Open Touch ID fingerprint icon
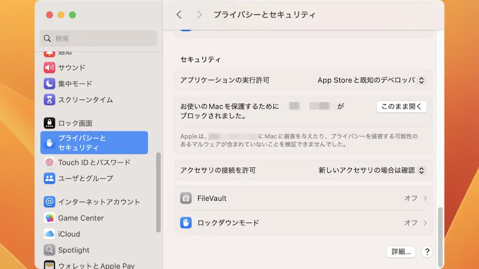This screenshot has width=479, height=269. pos(49,162)
